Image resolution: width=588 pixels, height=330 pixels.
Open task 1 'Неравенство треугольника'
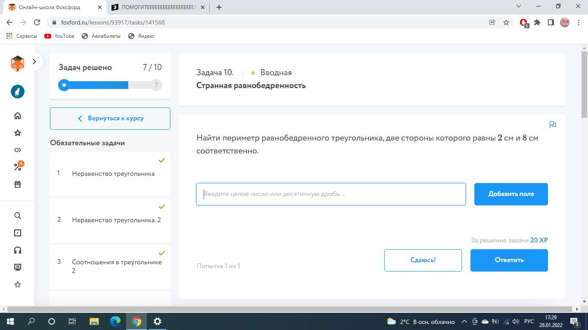[x=110, y=174]
